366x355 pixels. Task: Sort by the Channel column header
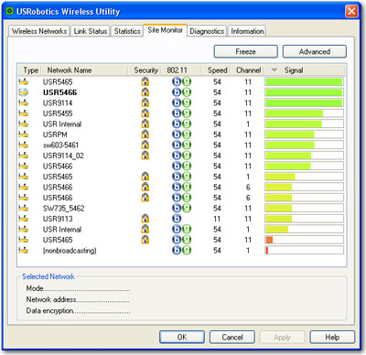click(x=248, y=70)
